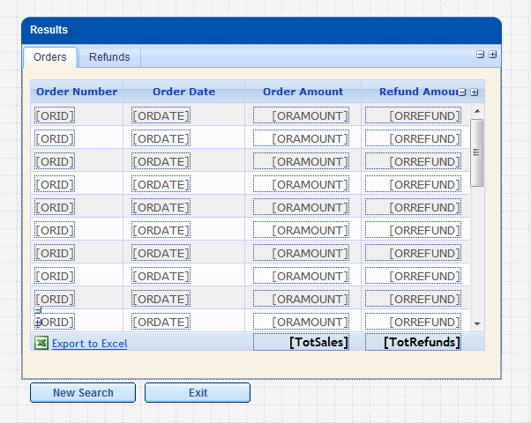Follow the Export to Excel link

89,344
